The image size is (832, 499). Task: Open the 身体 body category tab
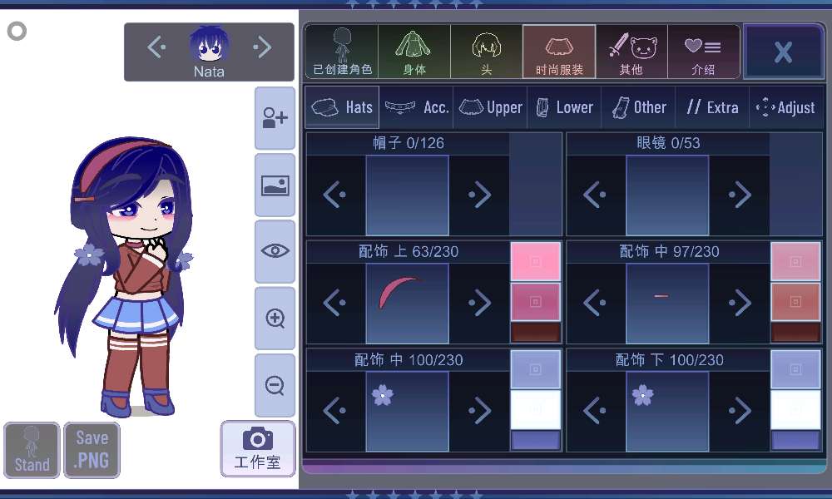click(414, 52)
